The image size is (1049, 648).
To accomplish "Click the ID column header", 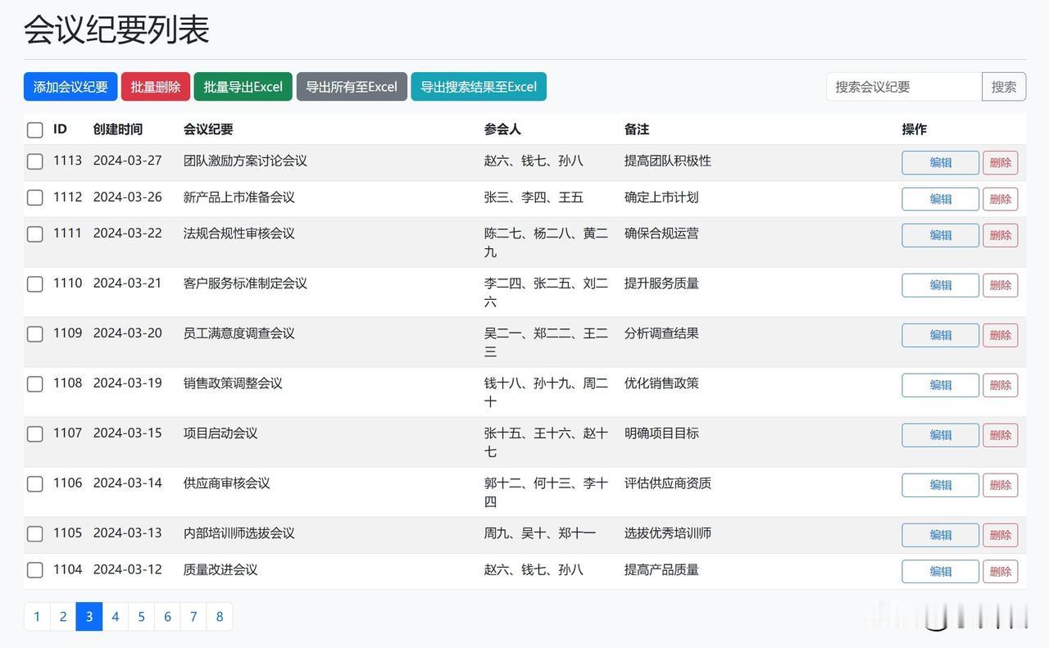I will (x=60, y=129).
